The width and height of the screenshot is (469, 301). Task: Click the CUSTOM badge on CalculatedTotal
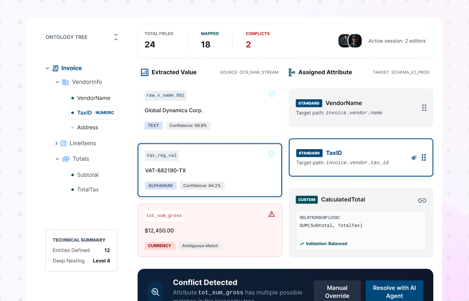click(x=307, y=200)
